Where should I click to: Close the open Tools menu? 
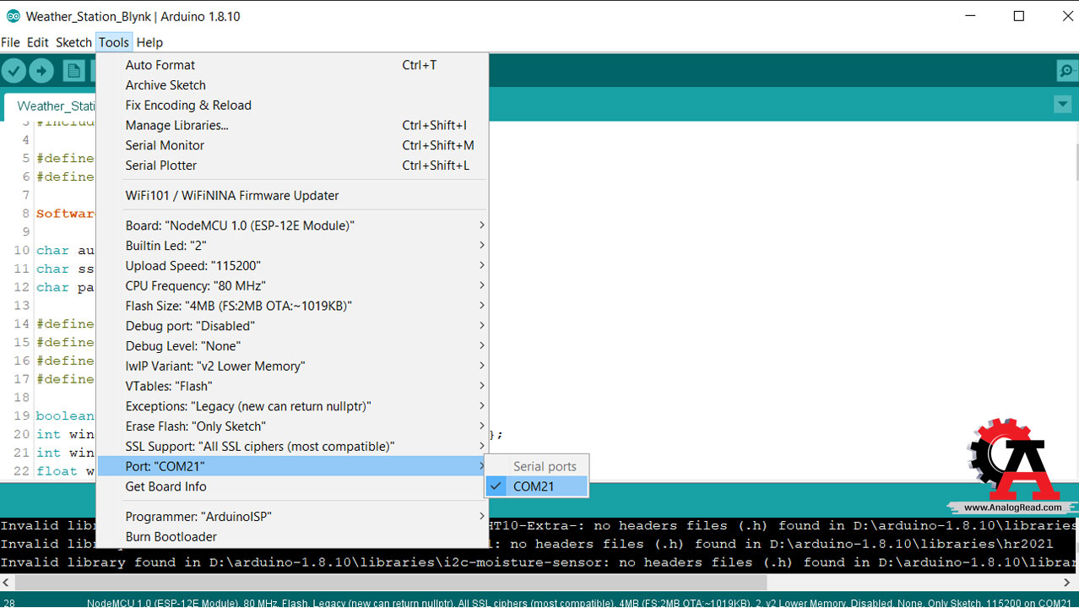pos(113,42)
